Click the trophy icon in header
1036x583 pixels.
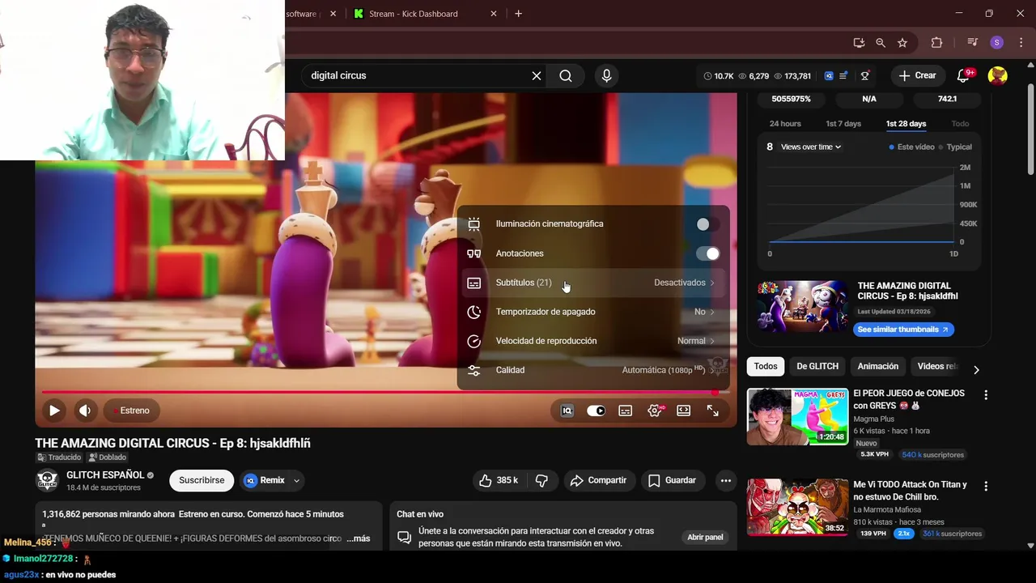pos(865,75)
